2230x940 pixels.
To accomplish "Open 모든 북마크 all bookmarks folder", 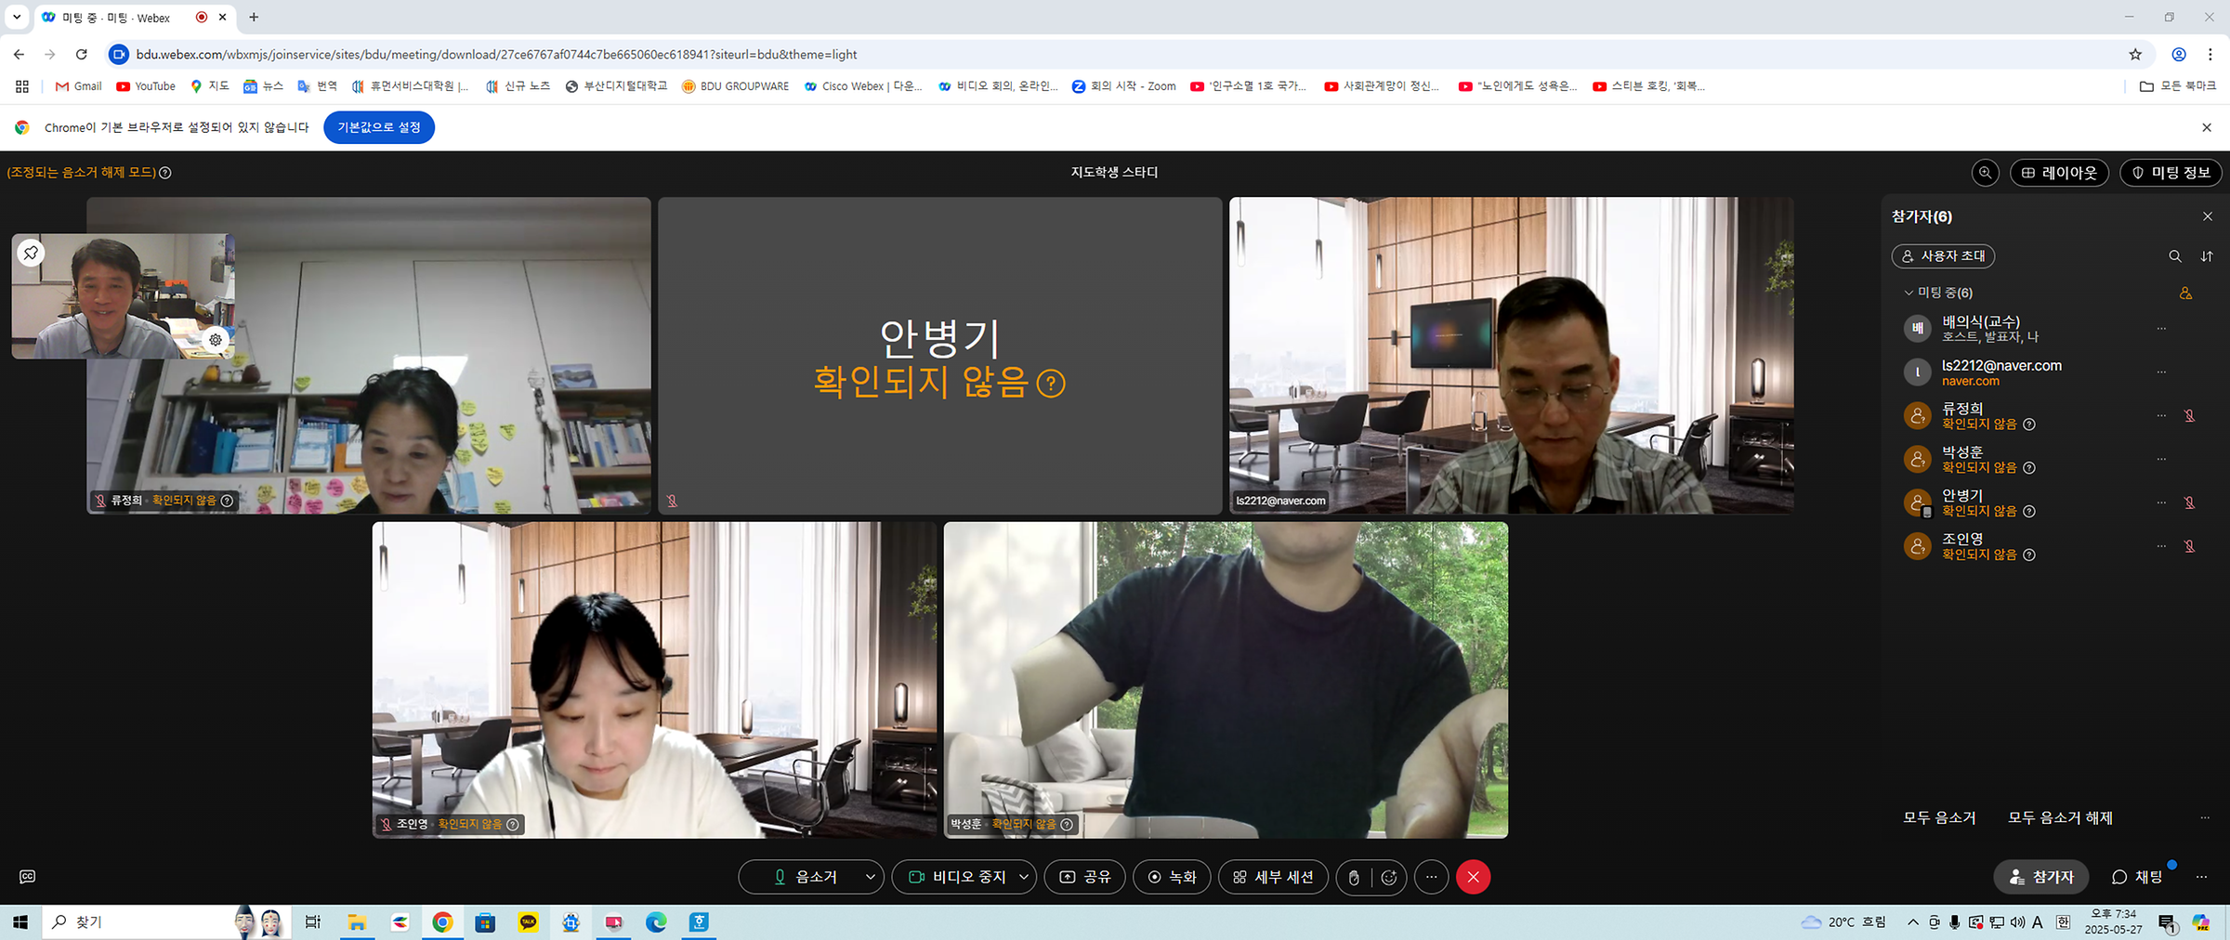I will (x=2177, y=86).
